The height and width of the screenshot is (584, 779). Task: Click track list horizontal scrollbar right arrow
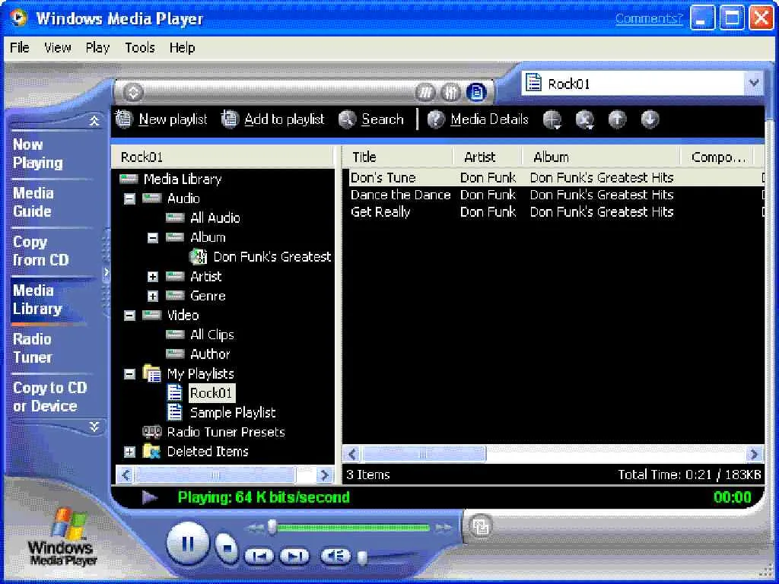(754, 454)
